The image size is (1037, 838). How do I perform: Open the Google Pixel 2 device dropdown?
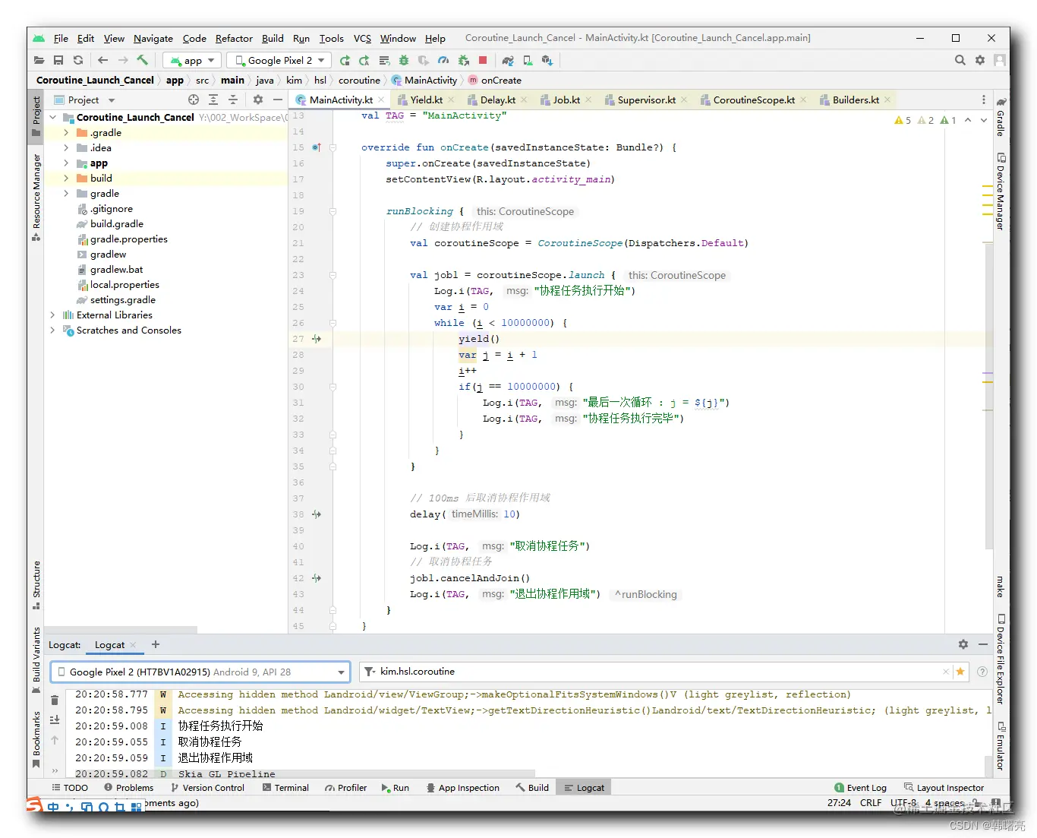pyautogui.click(x=279, y=60)
